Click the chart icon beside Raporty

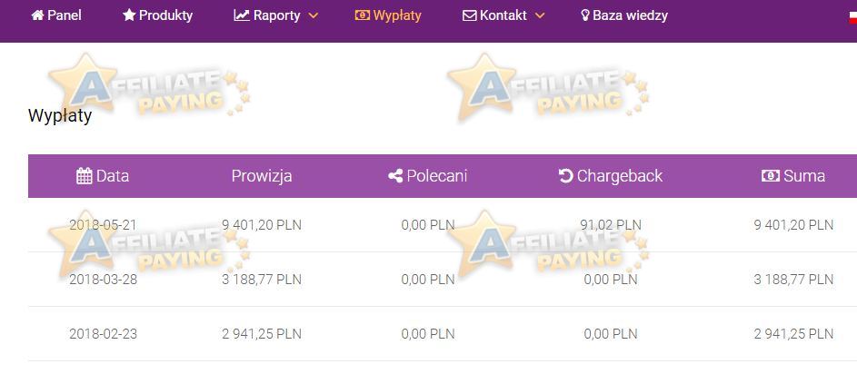click(242, 15)
